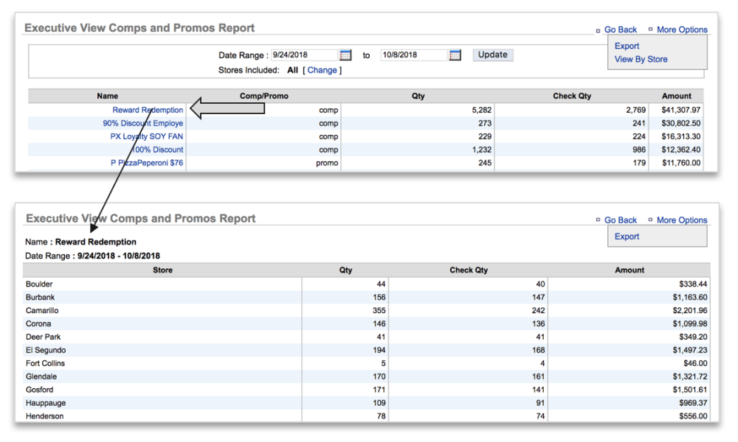Viewport: 738px width, 442px height.
Task: Open the P PizzaPeperoni $76 promo link
Action: point(146,163)
